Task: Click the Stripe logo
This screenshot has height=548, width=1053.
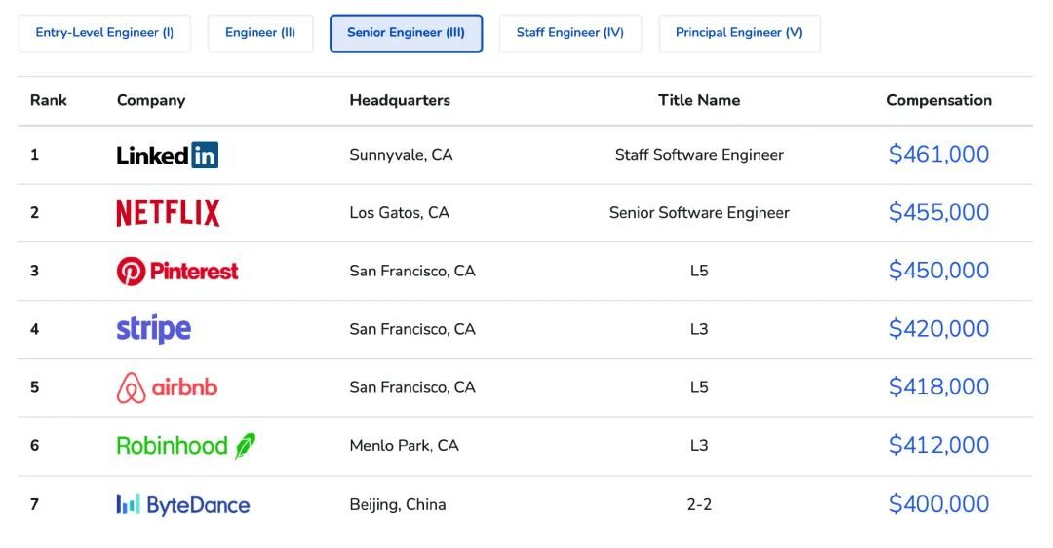Action: click(153, 329)
